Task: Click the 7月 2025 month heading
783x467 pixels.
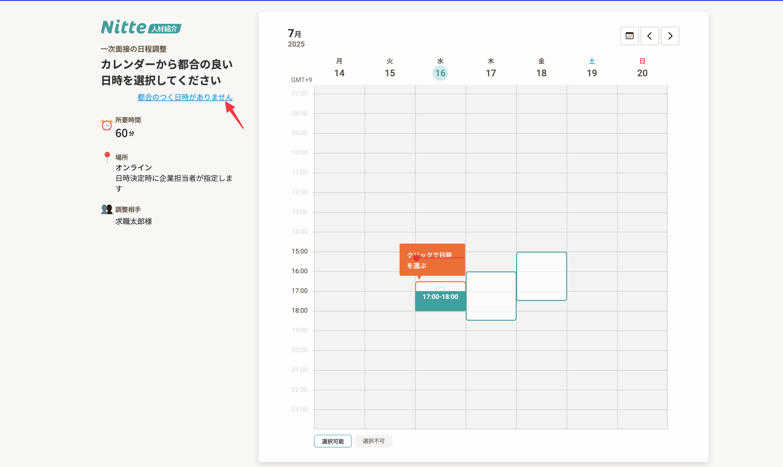Action: (296, 38)
